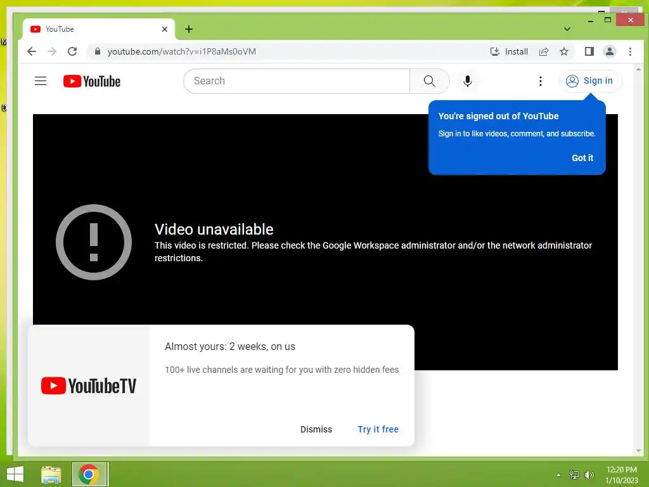Open the Chrome side panel
The width and height of the screenshot is (649, 487).
click(589, 51)
